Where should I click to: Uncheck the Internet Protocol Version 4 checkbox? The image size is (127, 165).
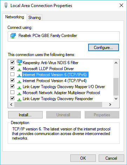point(12,80)
